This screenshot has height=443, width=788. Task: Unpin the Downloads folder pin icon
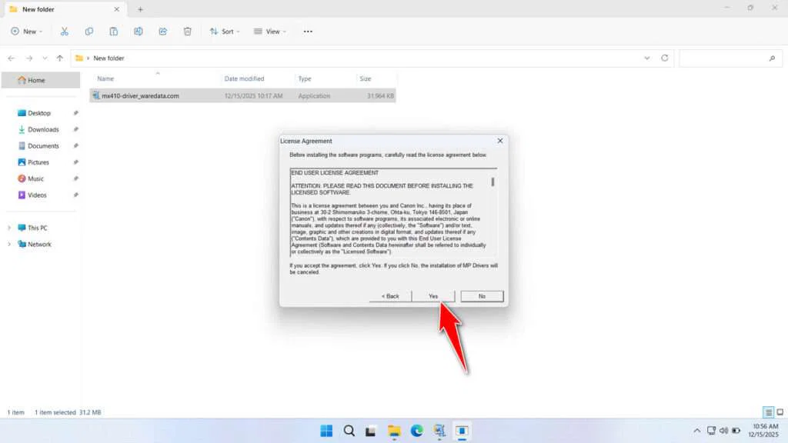pos(75,129)
